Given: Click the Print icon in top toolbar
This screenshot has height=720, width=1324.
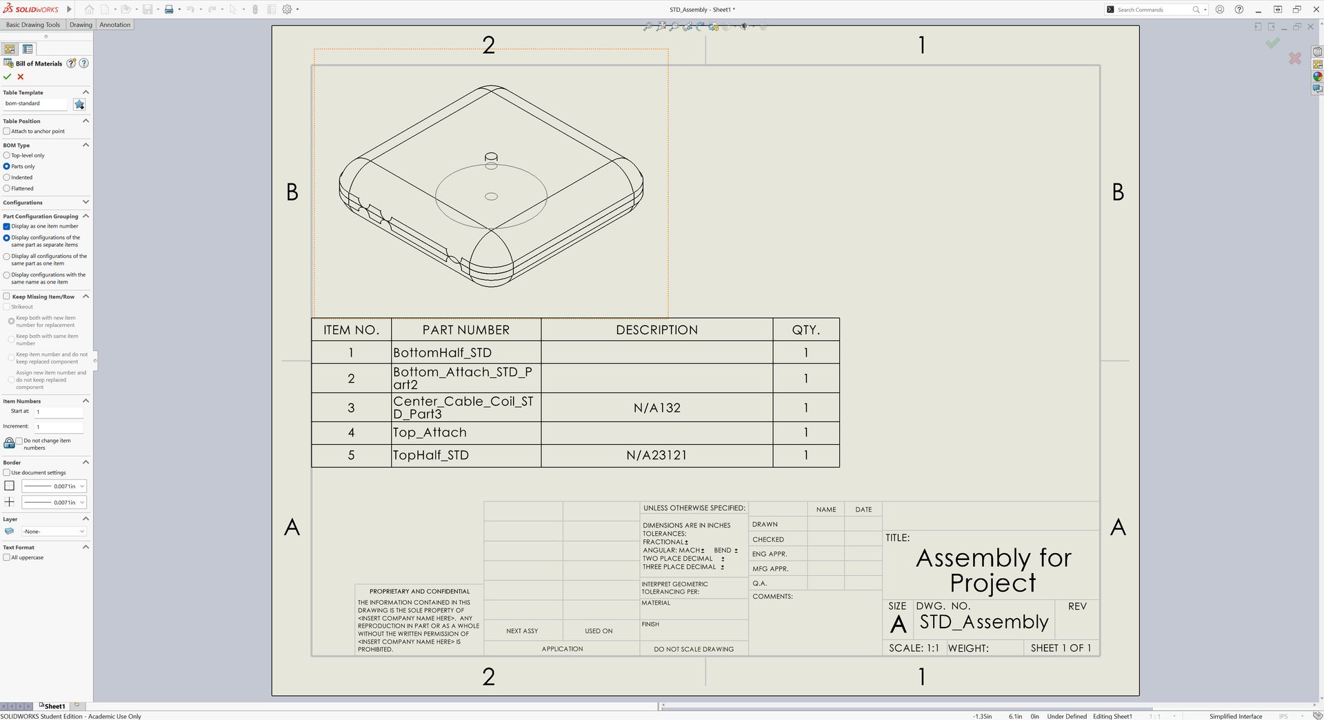Looking at the screenshot, I should pos(168,10).
